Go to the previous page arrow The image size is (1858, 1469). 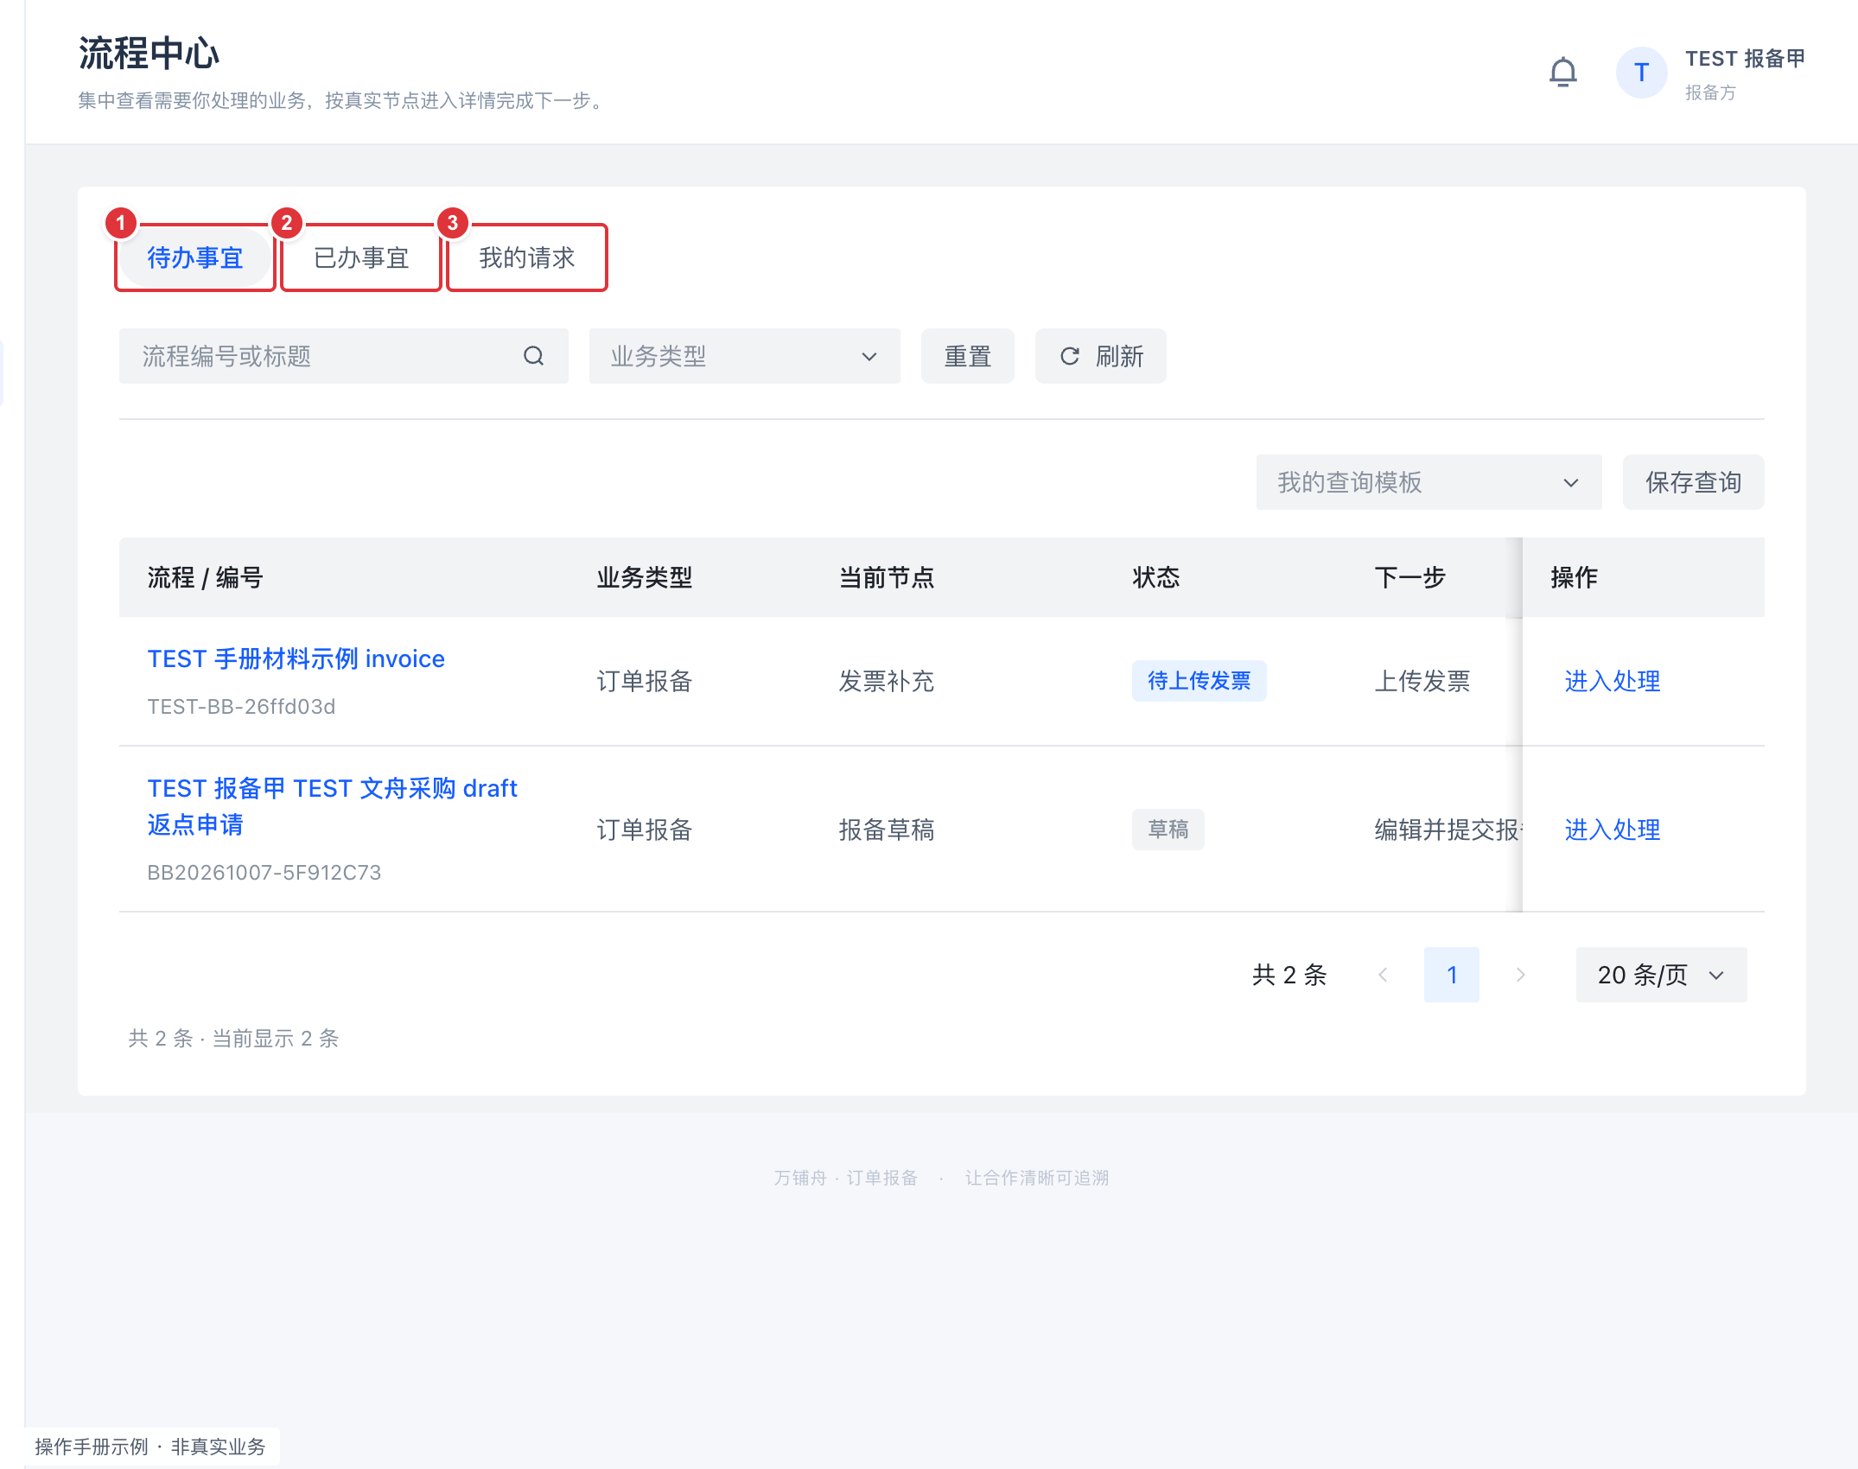click(x=1383, y=975)
